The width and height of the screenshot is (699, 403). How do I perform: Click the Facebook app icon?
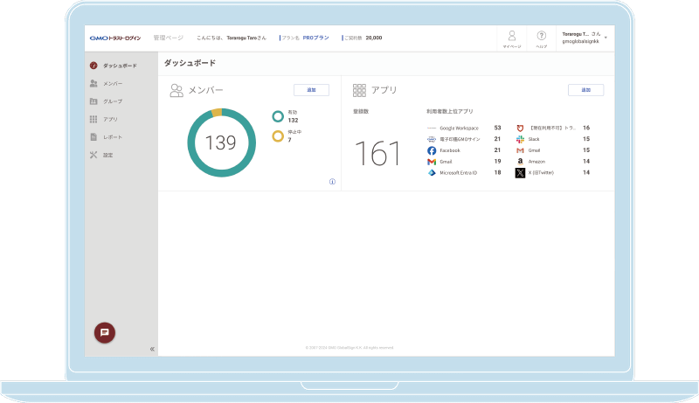[x=432, y=150]
